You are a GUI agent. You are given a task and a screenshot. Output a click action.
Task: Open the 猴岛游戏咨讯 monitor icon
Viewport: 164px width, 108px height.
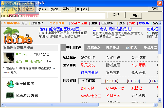tap(10, 96)
